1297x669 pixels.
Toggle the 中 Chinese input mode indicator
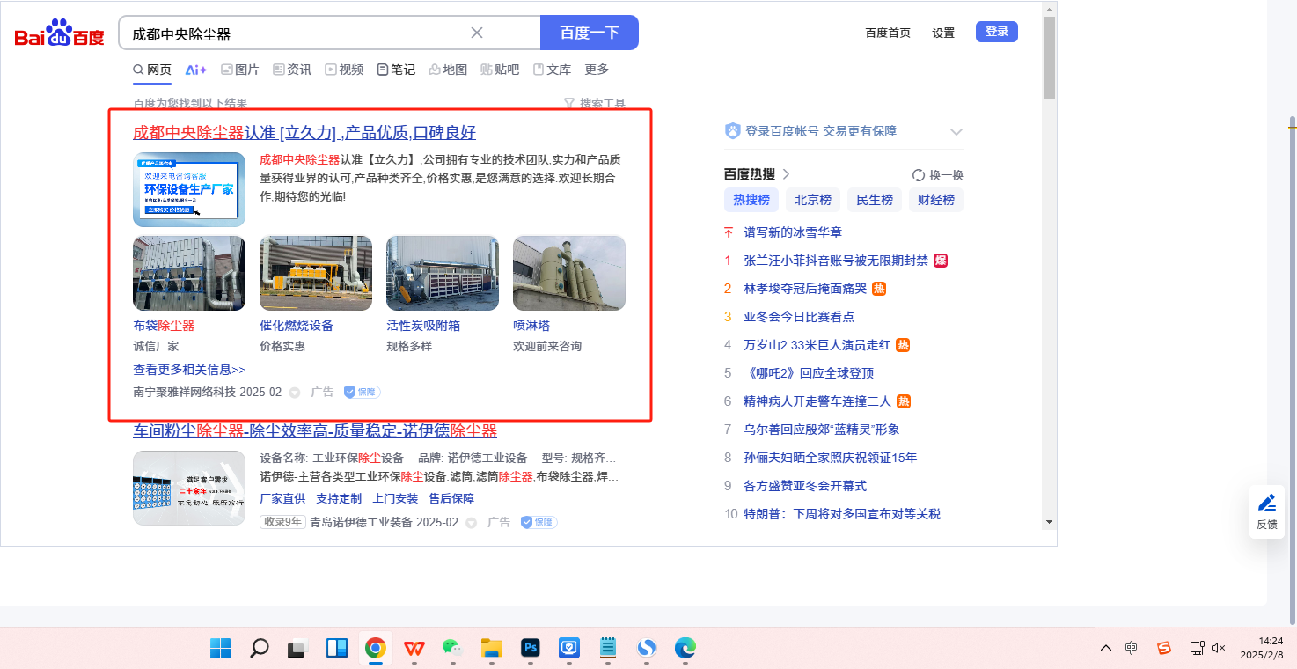(x=1132, y=648)
